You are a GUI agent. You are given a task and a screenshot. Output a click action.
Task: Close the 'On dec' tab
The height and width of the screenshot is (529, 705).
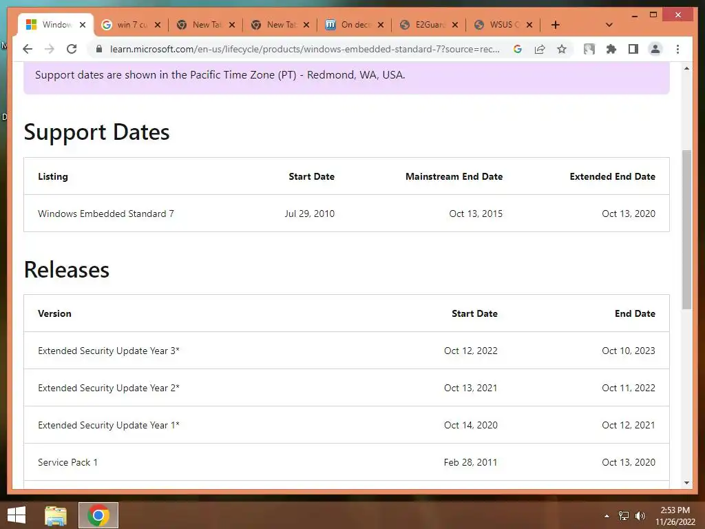(x=380, y=25)
